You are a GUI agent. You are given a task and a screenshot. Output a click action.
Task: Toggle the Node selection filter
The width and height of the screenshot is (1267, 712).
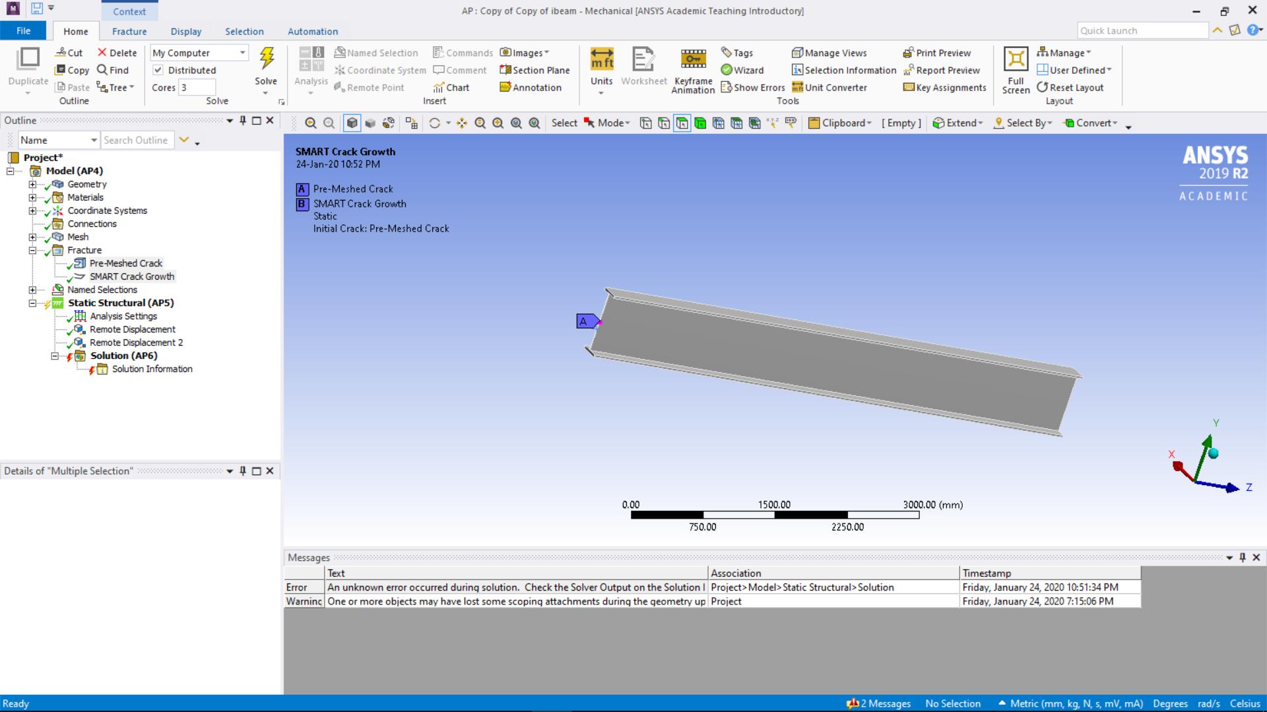(718, 123)
